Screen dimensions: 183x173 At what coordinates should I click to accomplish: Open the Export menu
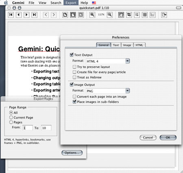(x=71, y=3)
